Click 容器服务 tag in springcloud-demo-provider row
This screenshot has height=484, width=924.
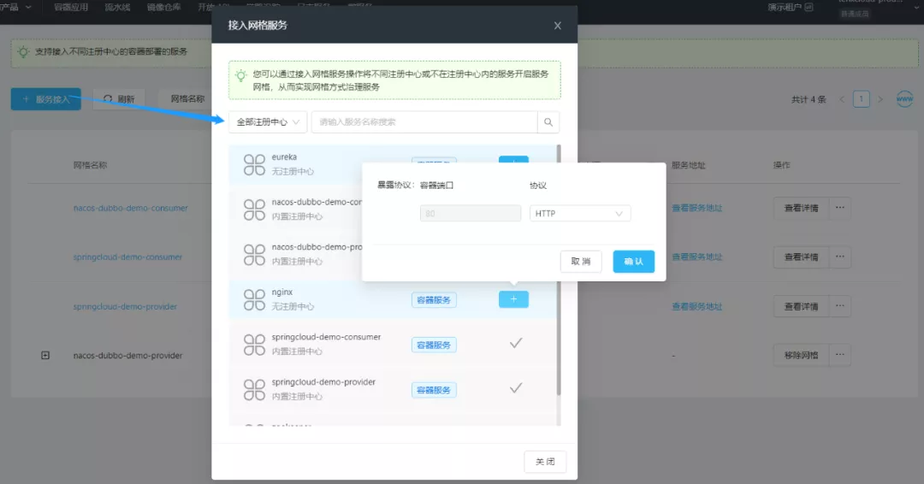[x=434, y=390]
